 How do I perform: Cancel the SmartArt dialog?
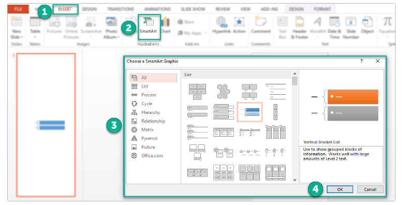click(370, 189)
